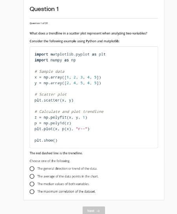Click the "What does a trendline" question text
This screenshot has width=177, height=214.
tap(88, 33)
